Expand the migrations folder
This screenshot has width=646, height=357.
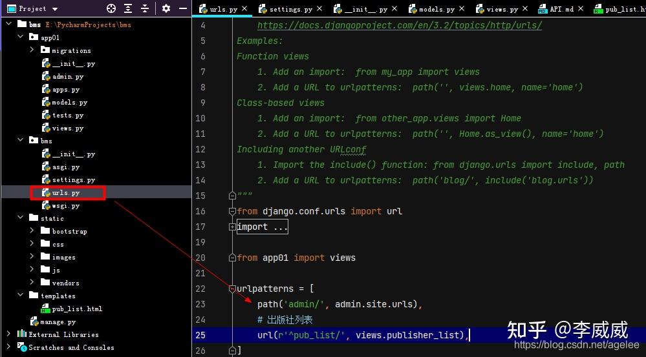(32, 50)
